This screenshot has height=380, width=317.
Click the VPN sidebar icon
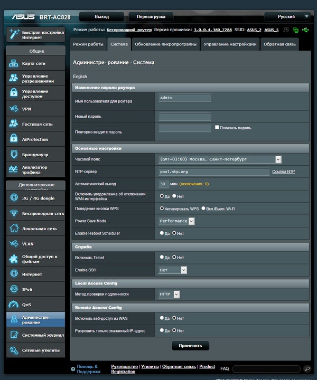(x=14, y=109)
